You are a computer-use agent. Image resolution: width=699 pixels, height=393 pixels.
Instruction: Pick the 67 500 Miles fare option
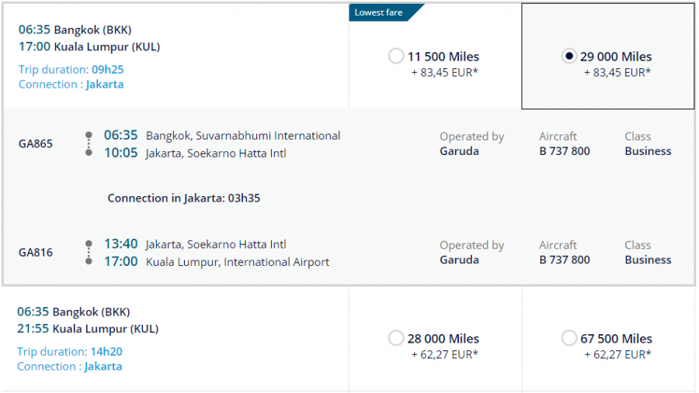tap(569, 338)
